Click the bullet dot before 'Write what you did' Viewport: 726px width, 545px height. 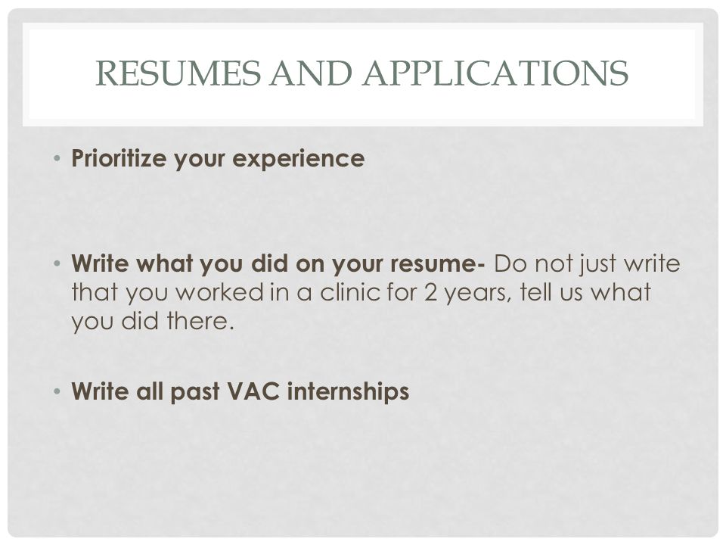coord(57,264)
